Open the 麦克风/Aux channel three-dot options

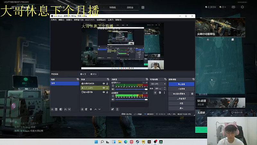tap(113, 86)
